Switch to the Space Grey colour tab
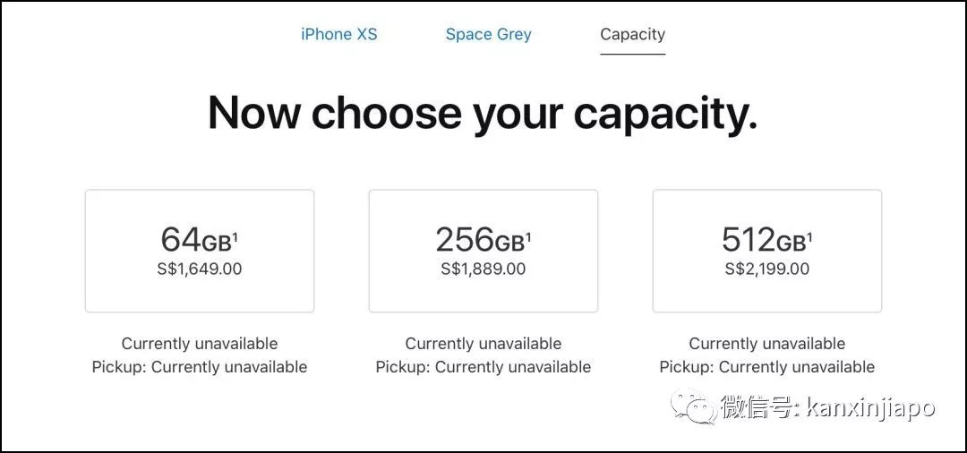 point(488,35)
